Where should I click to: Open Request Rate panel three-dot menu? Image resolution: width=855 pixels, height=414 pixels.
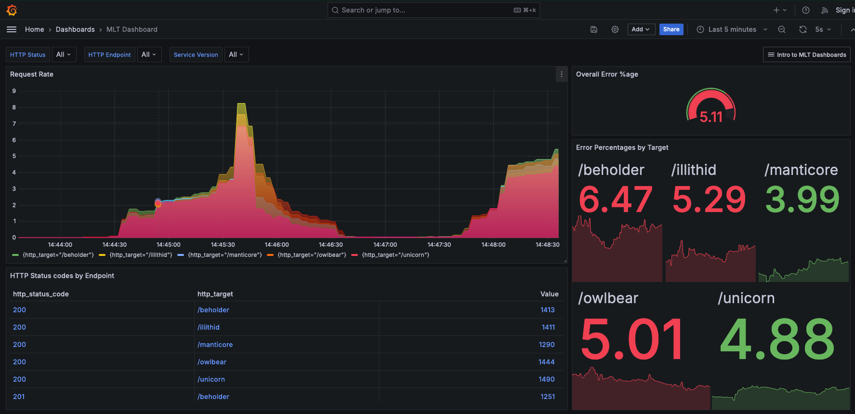pyautogui.click(x=561, y=74)
